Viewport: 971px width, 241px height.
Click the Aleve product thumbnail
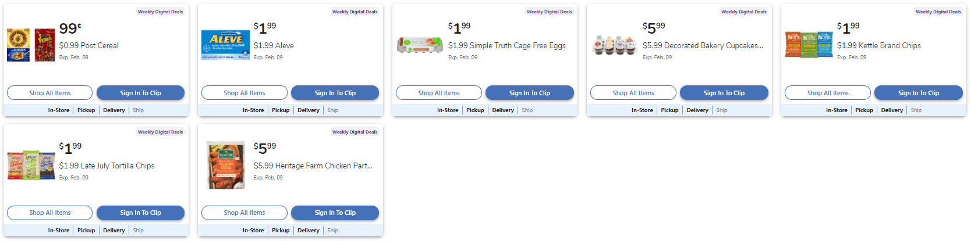coord(225,45)
